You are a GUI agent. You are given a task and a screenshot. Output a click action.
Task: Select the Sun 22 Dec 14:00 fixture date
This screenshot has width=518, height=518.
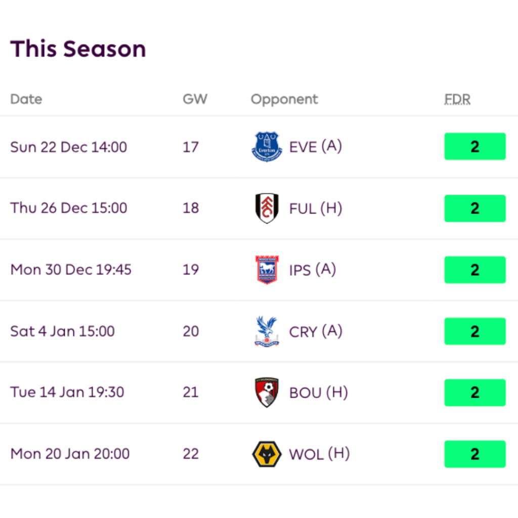coord(69,147)
